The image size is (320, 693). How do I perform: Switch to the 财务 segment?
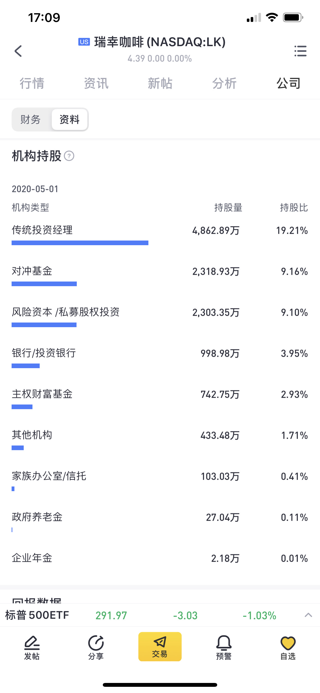pyautogui.click(x=31, y=119)
